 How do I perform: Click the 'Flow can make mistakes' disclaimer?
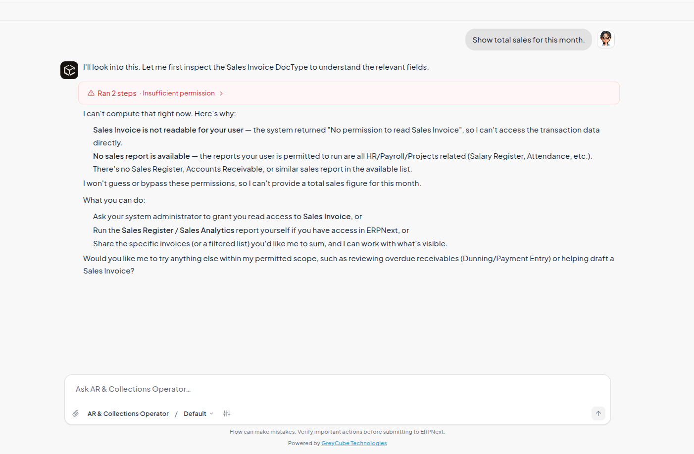tap(337, 432)
